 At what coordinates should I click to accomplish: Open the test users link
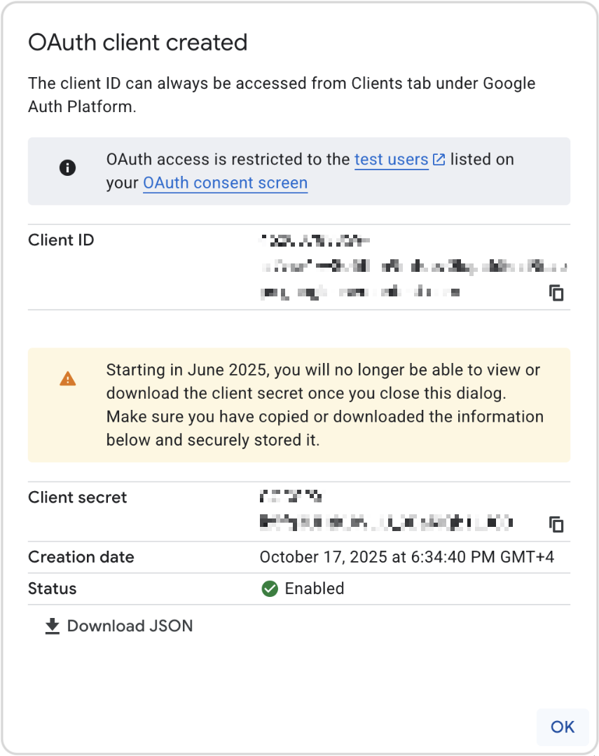(391, 160)
